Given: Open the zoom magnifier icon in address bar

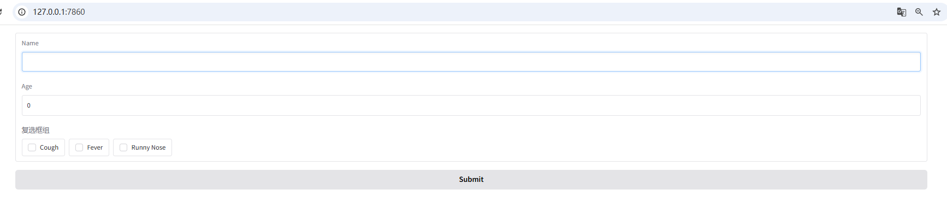Looking at the screenshot, I should (919, 12).
